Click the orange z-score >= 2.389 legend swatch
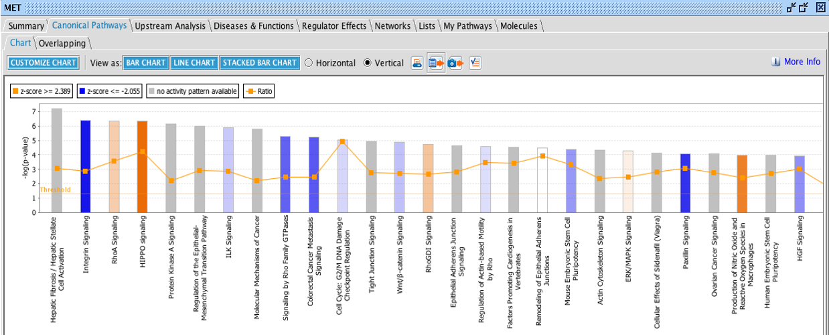Image resolution: width=829 pixels, height=335 pixels. pyautogui.click(x=15, y=91)
